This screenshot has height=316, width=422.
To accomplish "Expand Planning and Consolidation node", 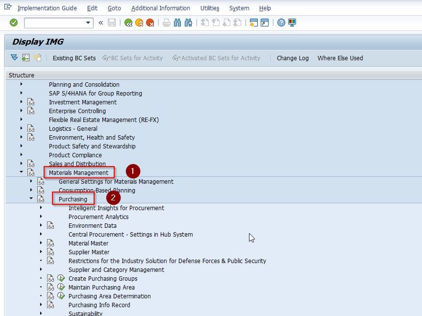I will click(x=21, y=84).
